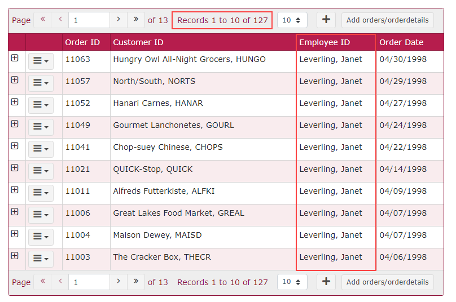Open row actions menu for order 11021

pos(41,171)
